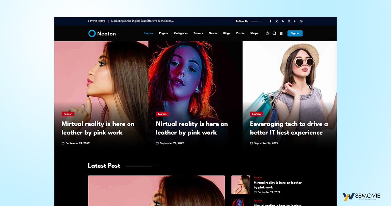Open the Blog menu item
The width and height of the screenshot is (391, 206).
click(x=227, y=33)
